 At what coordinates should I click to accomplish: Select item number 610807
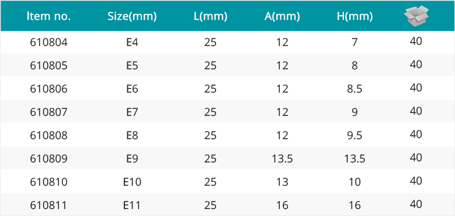point(48,112)
